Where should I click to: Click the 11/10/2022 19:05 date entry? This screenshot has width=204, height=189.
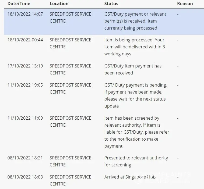pyautogui.click(x=25, y=85)
